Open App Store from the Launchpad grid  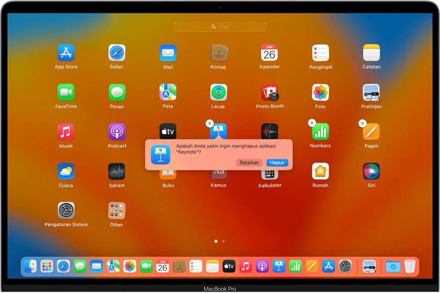tap(66, 53)
